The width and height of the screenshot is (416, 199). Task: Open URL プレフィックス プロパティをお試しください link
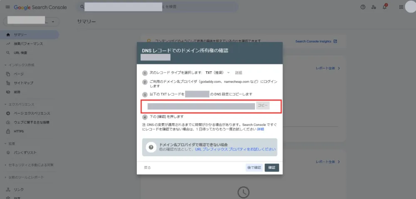pyautogui.click(x=235, y=149)
